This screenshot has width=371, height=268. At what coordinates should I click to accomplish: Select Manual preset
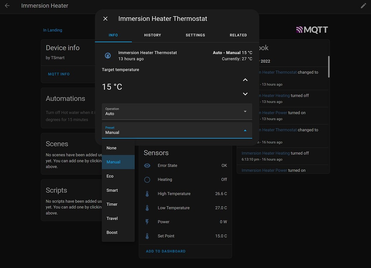pyautogui.click(x=118, y=162)
